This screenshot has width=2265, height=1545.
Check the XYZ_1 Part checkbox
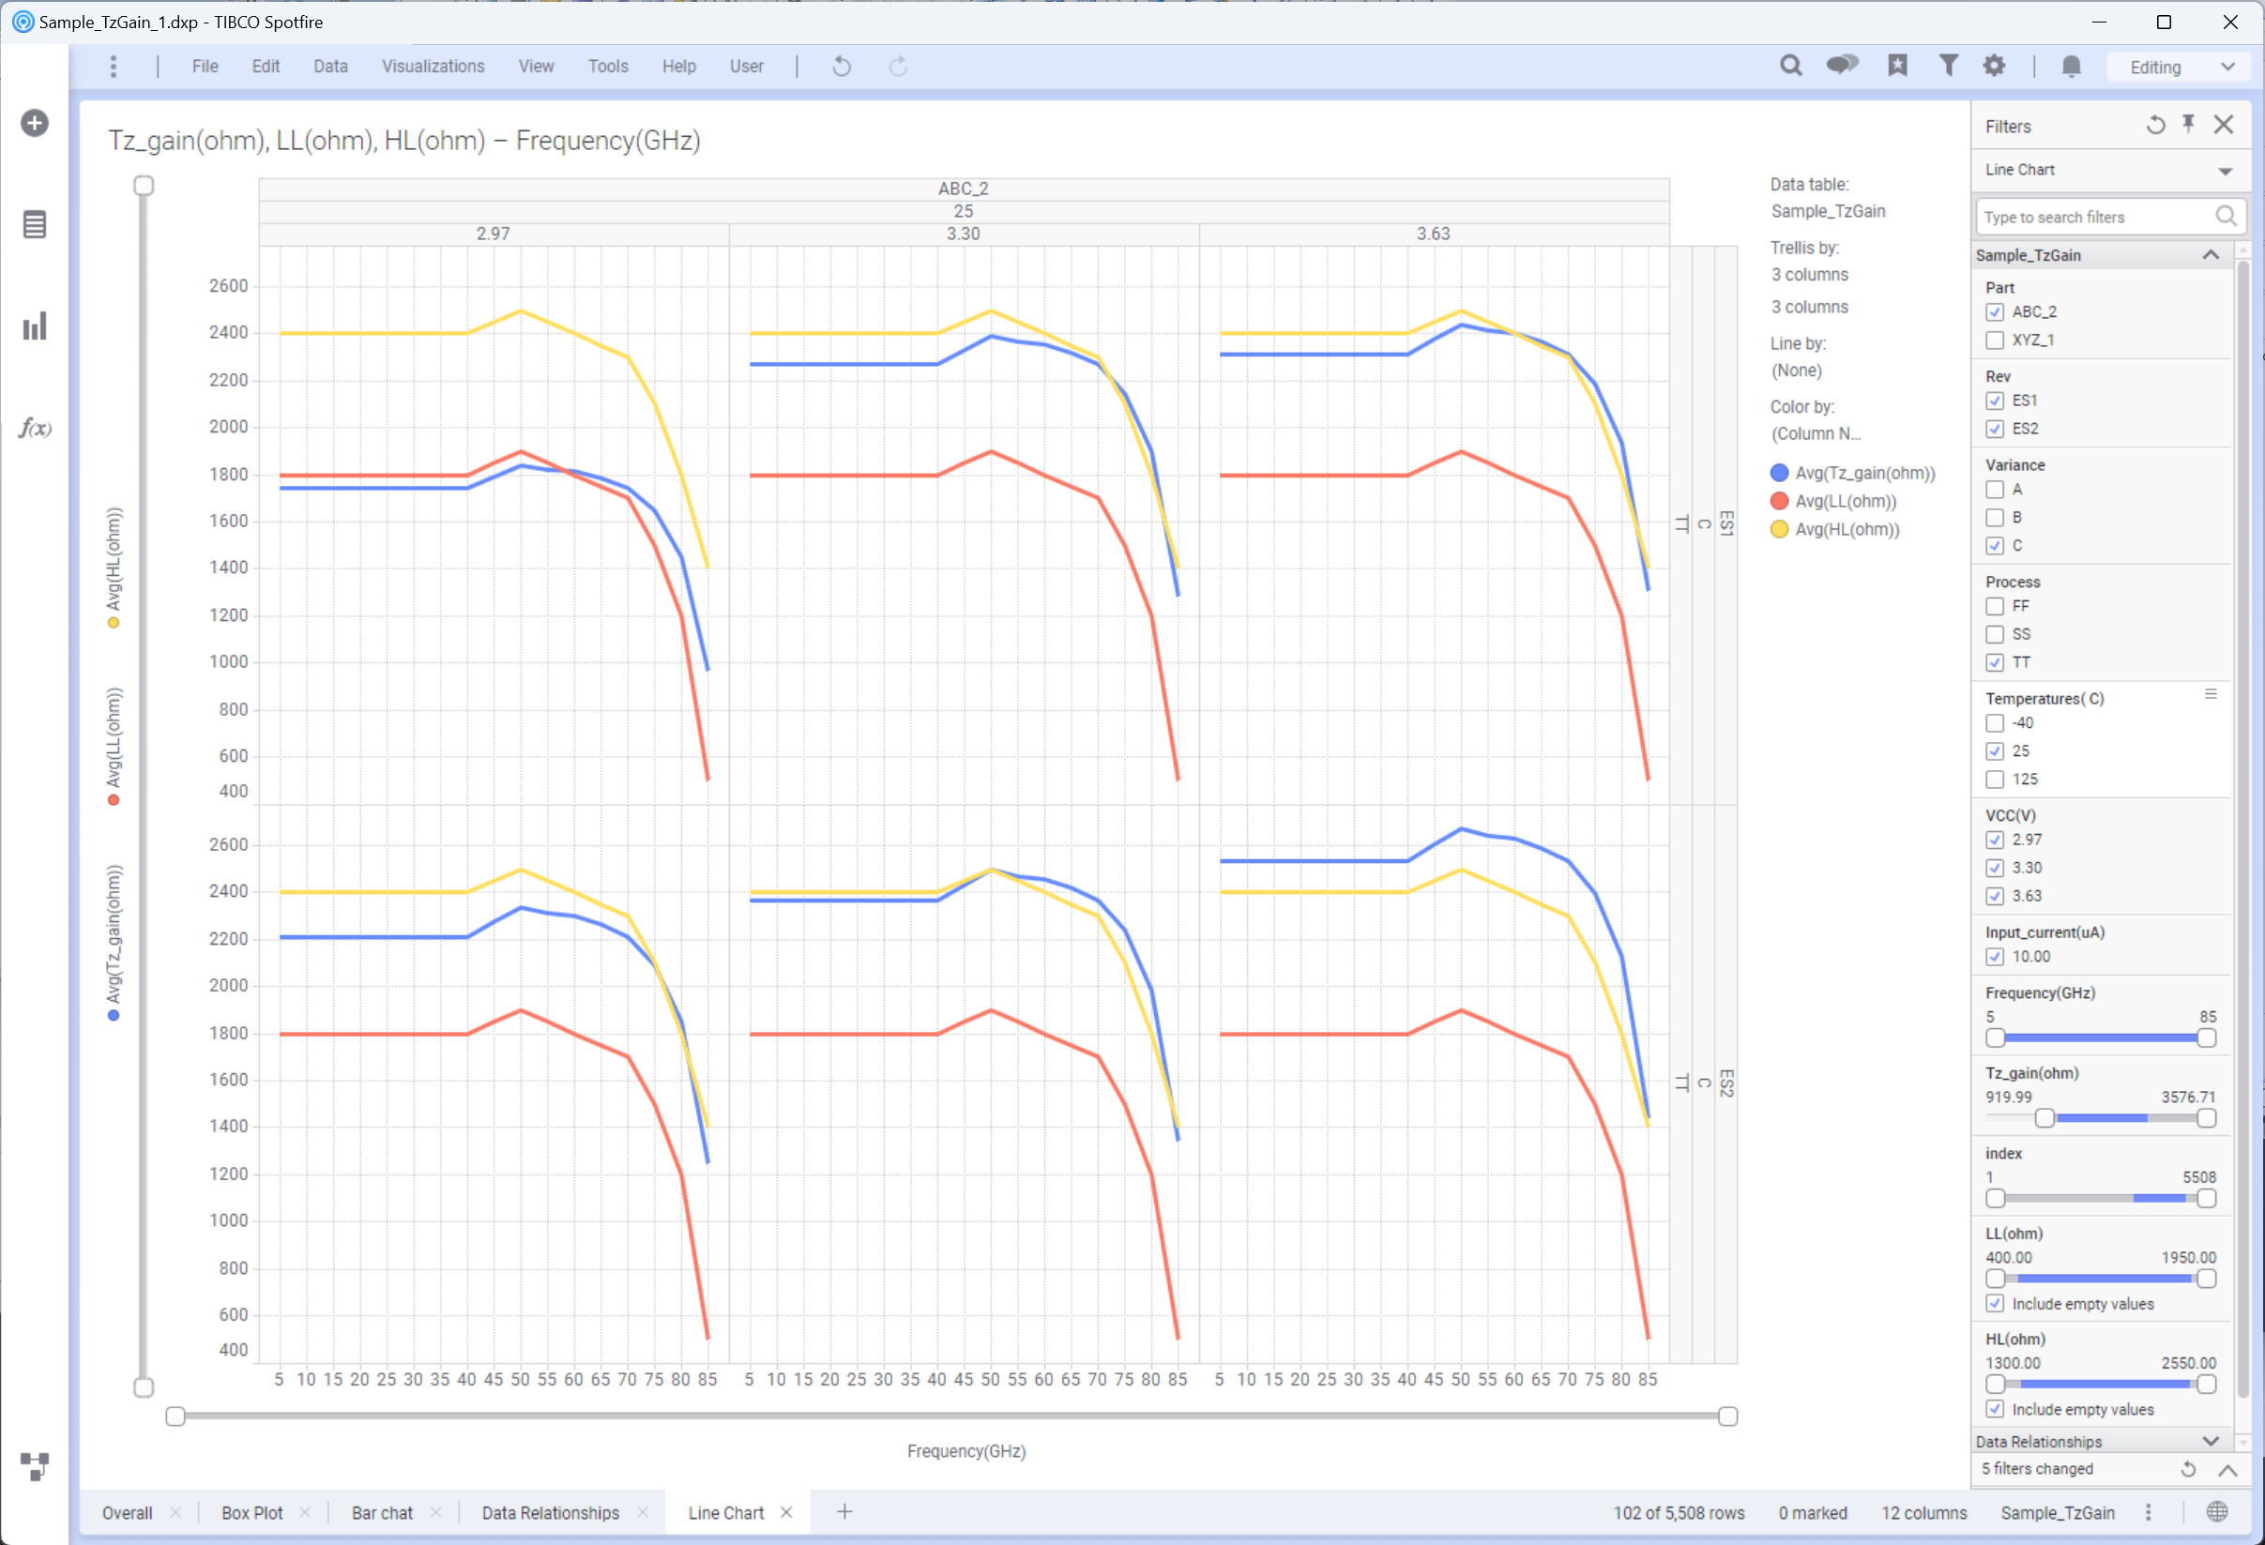click(x=1995, y=340)
